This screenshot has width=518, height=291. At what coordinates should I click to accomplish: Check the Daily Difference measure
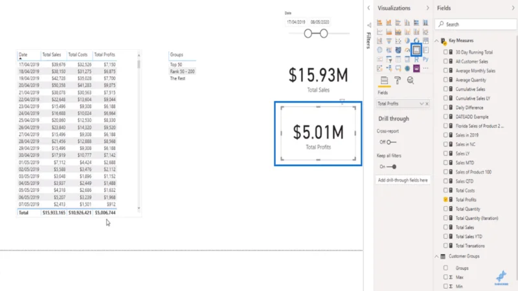point(445,107)
